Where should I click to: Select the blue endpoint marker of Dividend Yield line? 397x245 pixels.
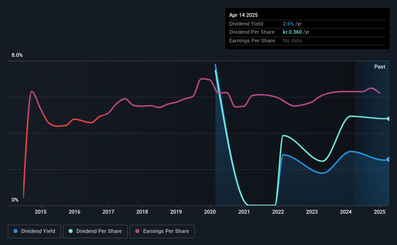(388, 159)
